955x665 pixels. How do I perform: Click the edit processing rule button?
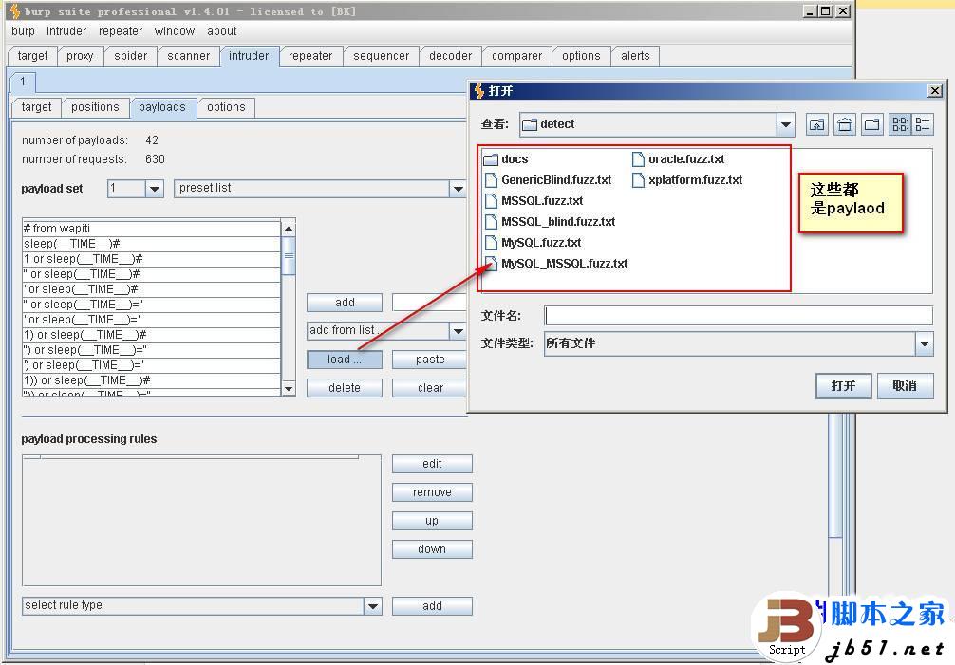432,464
